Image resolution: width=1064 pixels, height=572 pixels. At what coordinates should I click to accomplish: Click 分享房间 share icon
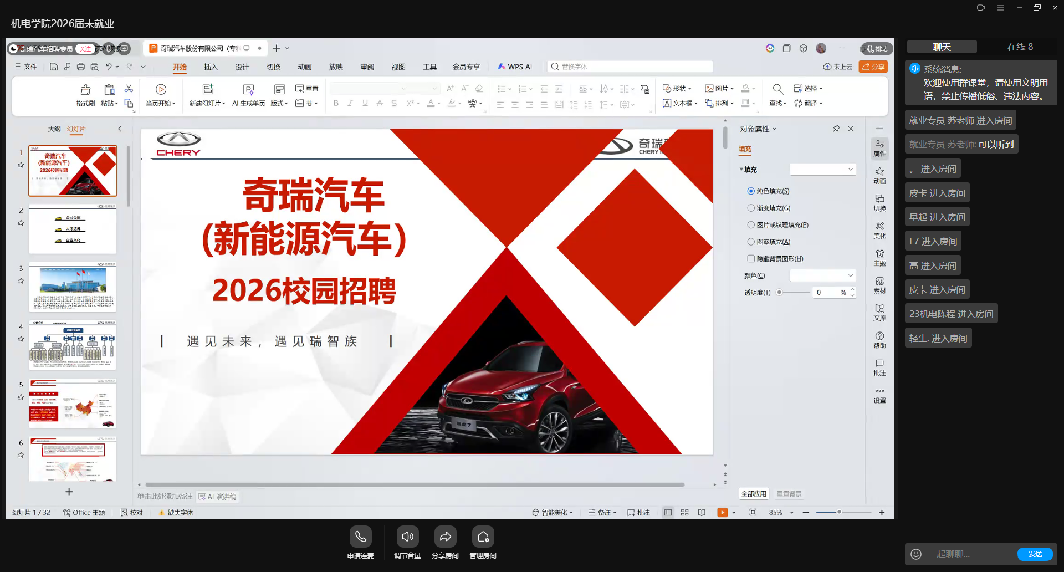pyautogui.click(x=445, y=537)
